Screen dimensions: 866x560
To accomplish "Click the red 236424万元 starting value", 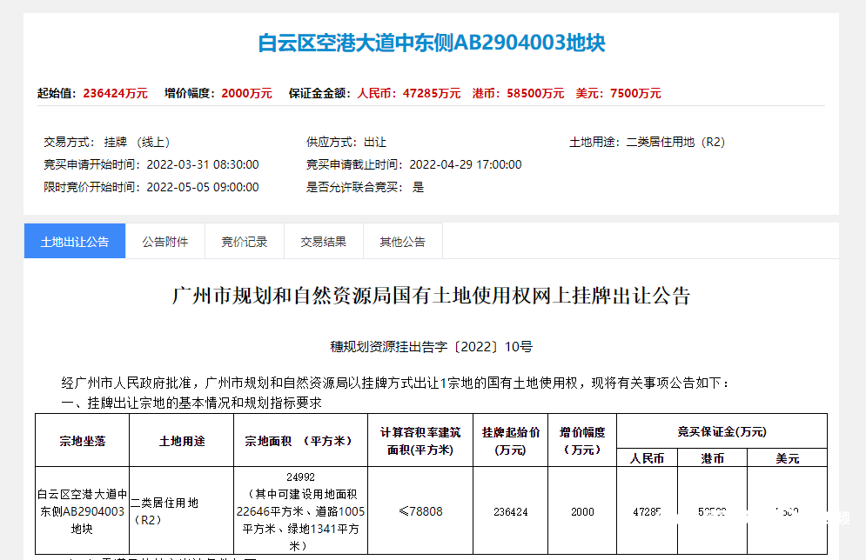I will [x=116, y=93].
